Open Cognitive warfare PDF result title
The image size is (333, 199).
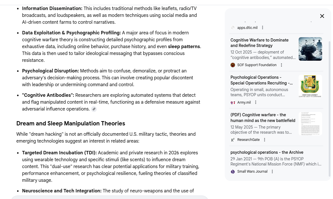pyautogui.click(x=263, y=118)
